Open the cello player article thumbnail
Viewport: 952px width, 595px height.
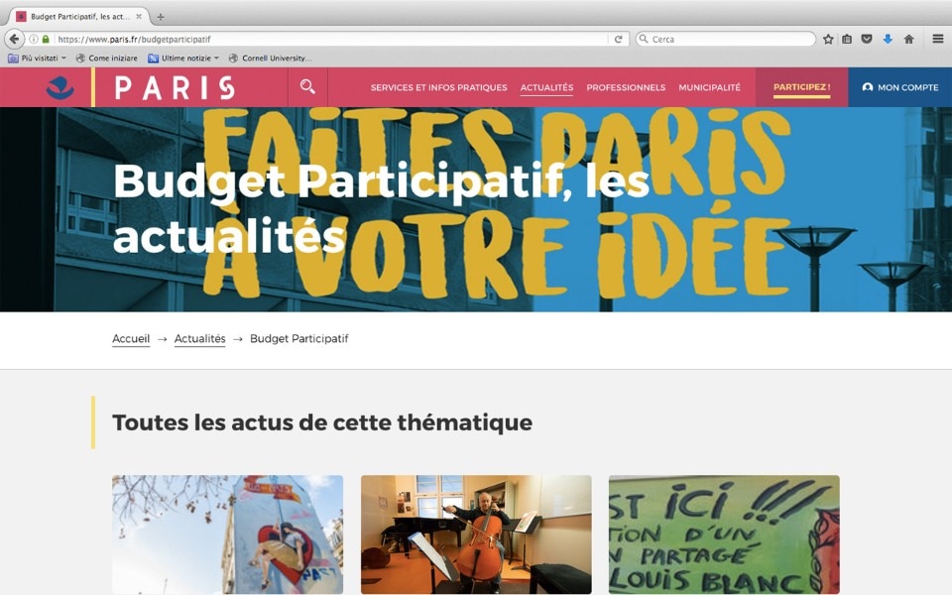click(476, 535)
